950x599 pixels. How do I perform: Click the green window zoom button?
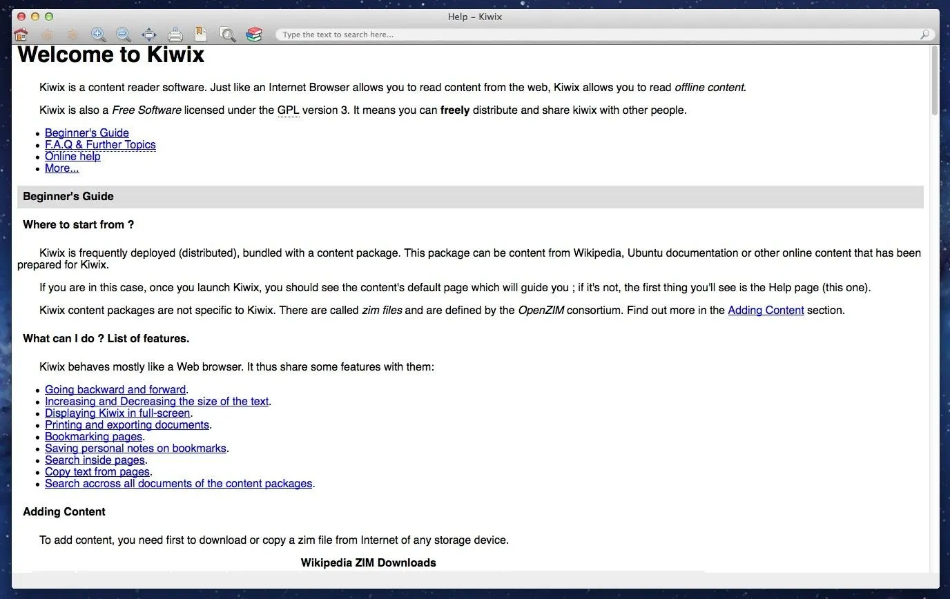pos(49,17)
